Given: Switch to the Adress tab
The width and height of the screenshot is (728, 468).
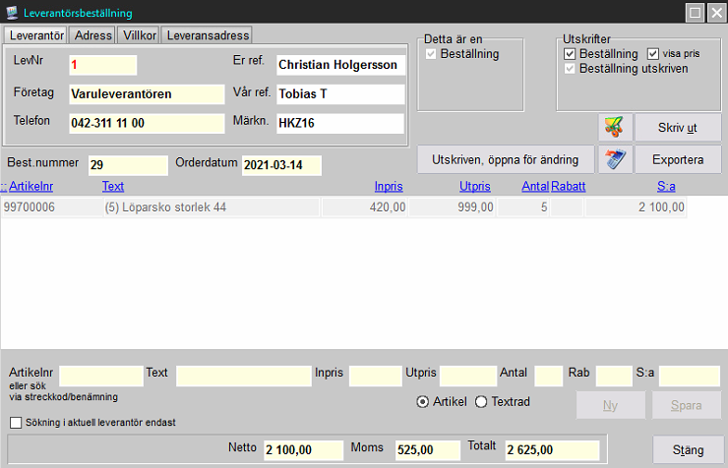Looking at the screenshot, I should tap(92, 34).
